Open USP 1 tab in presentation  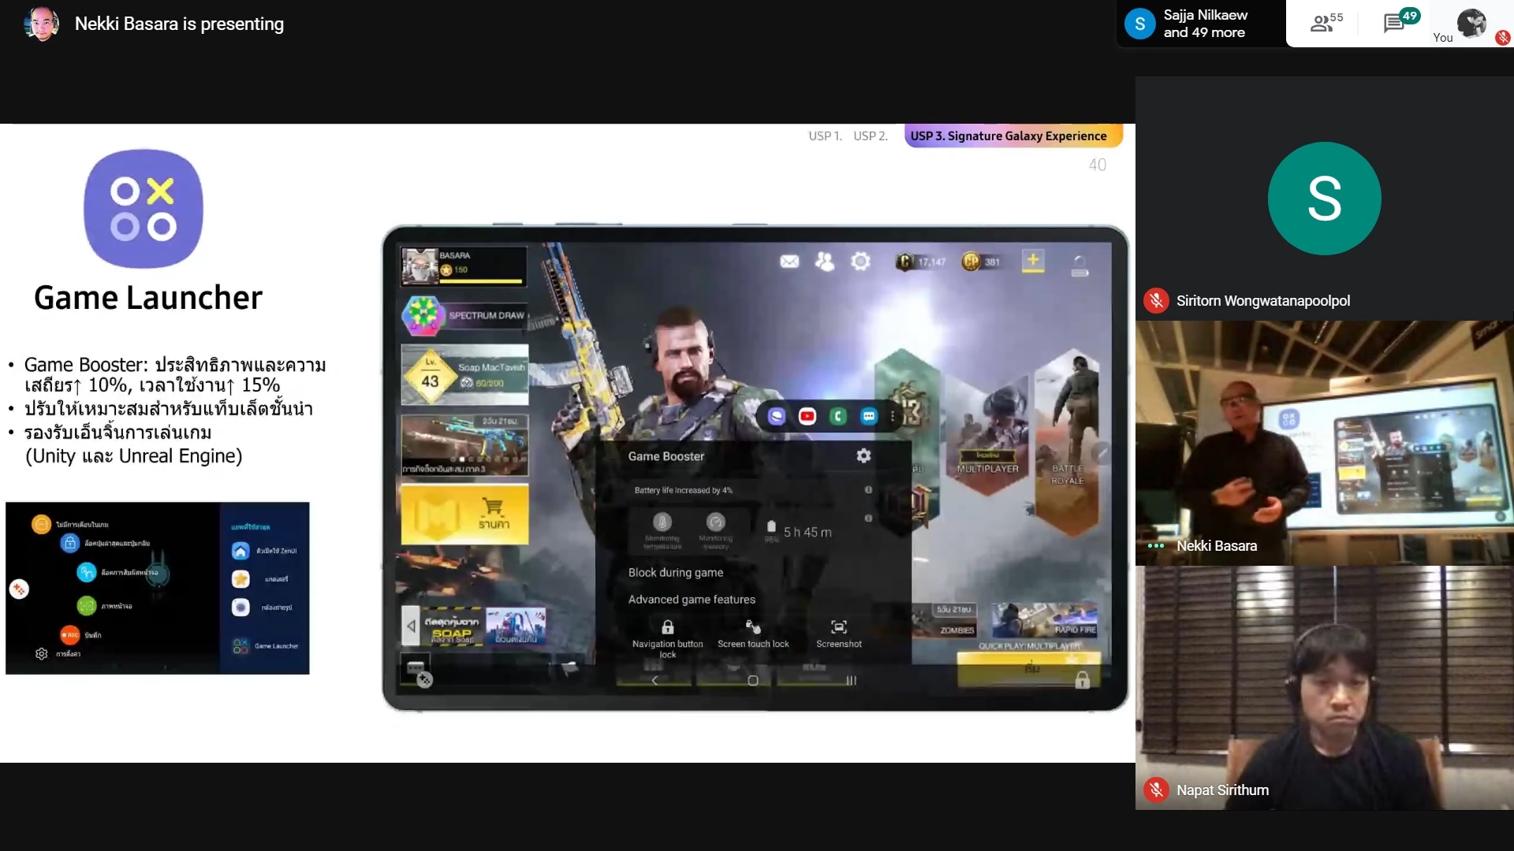coord(825,136)
